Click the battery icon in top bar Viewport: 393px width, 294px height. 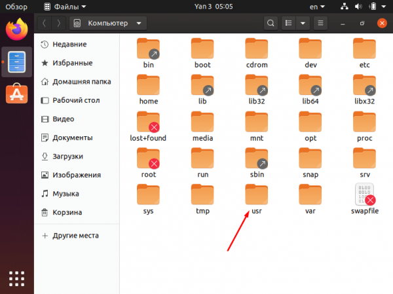click(x=373, y=7)
